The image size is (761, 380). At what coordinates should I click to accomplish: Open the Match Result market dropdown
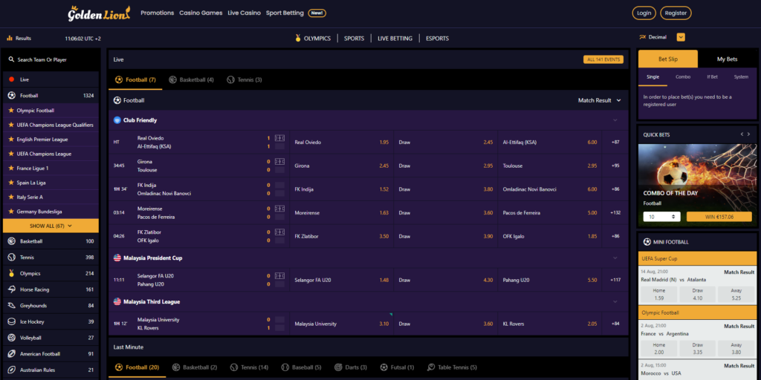tap(600, 100)
